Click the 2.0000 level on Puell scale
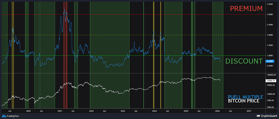This screenshot has height=119, width=279. pyautogui.click(x=270, y=35)
